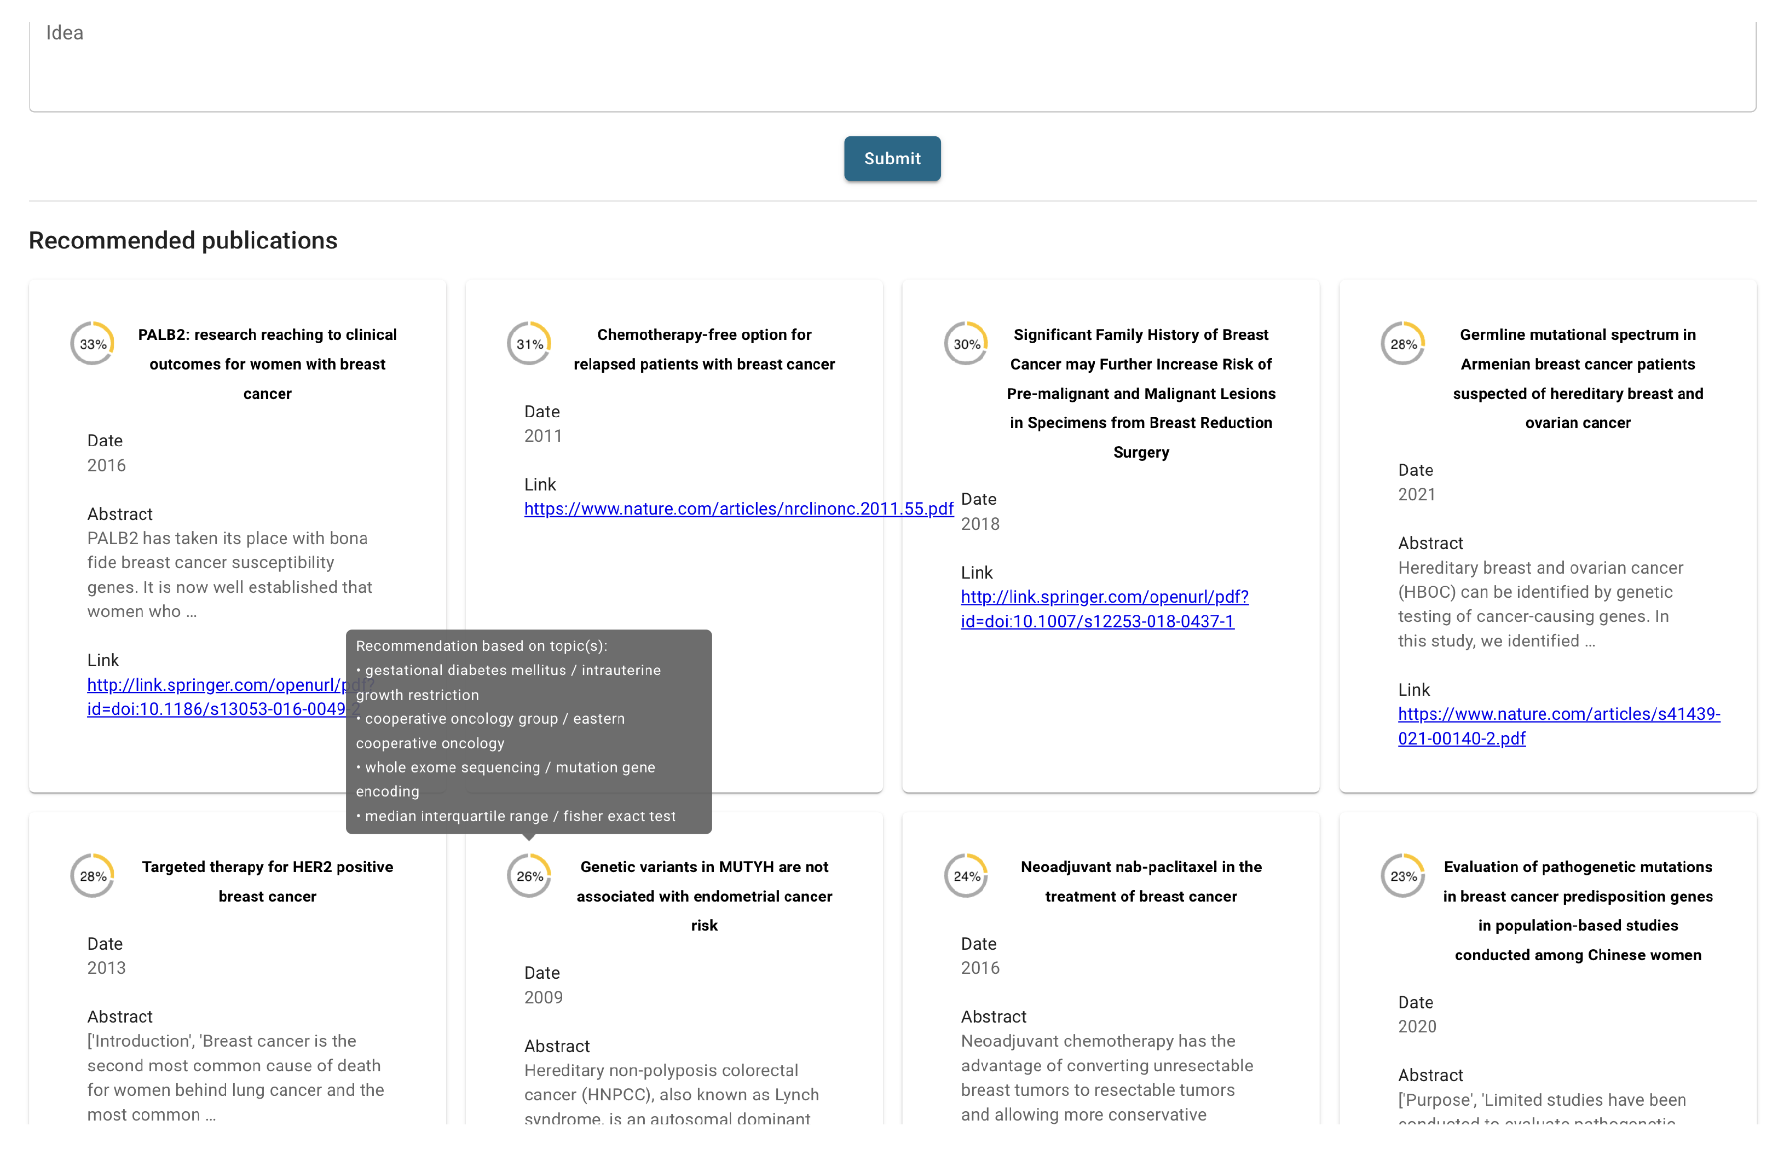Viewport: 1778px width, 1149px height.
Task: Click the 31% relevance score circle
Action: pyautogui.click(x=529, y=344)
